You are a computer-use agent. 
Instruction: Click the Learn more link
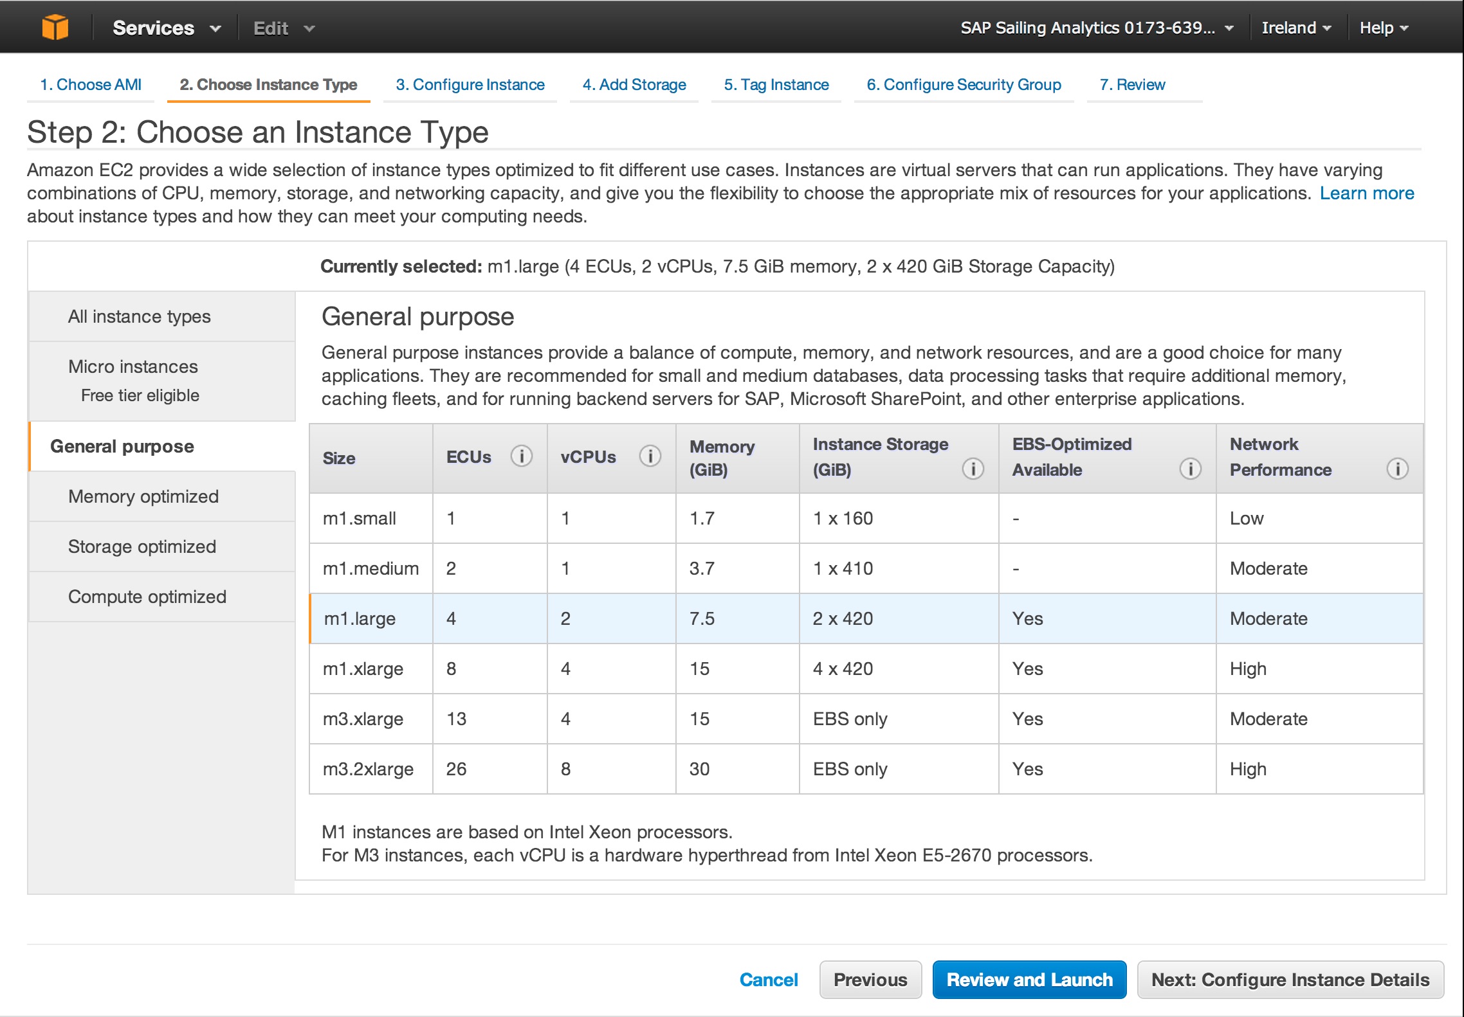[1366, 193]
